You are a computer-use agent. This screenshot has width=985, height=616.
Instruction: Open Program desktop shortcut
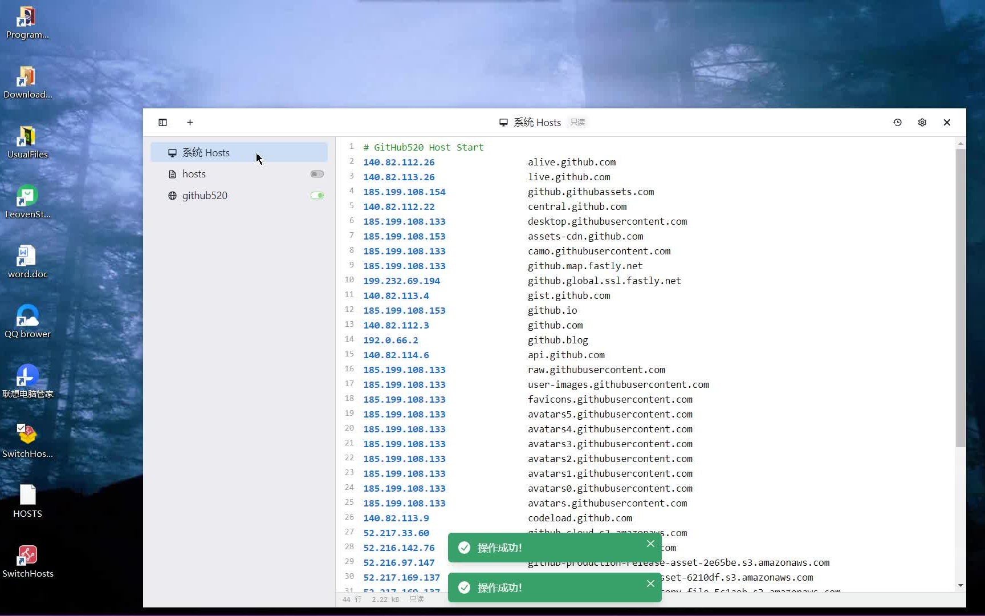[x=27, y=23]
